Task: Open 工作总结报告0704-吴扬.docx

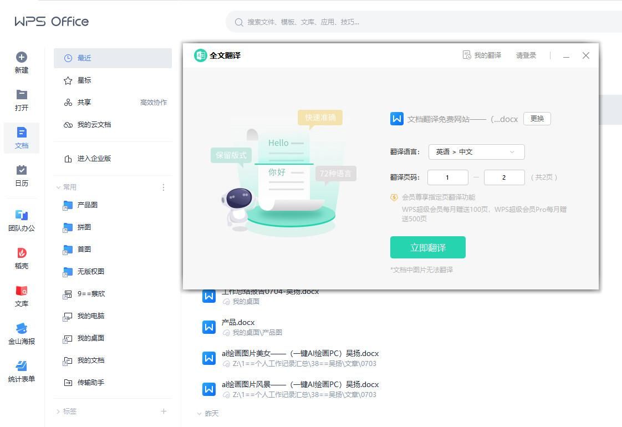Action: [270, 292]
